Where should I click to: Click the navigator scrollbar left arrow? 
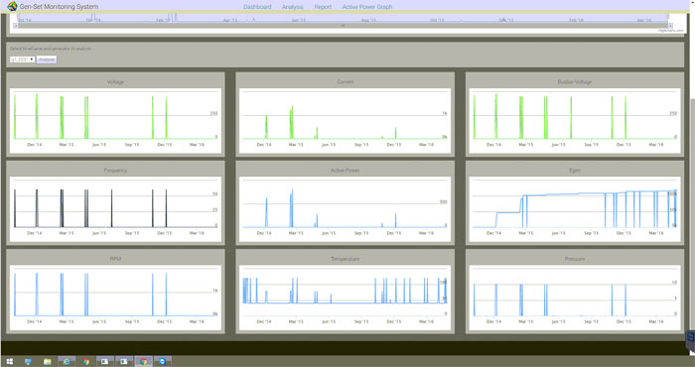[16, 26]
